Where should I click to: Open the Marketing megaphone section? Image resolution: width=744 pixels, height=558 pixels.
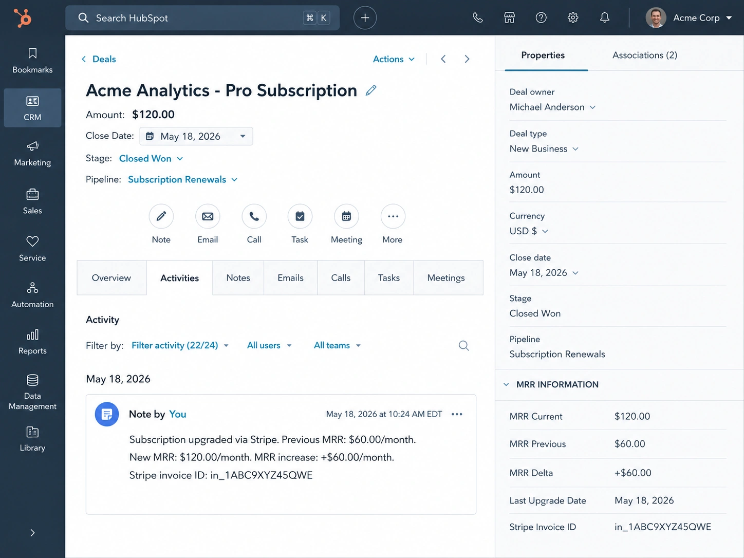(32, 154)
